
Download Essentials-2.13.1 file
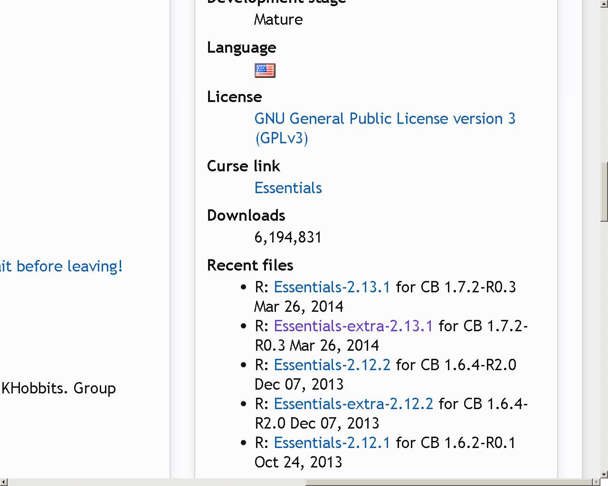[332, 287]
